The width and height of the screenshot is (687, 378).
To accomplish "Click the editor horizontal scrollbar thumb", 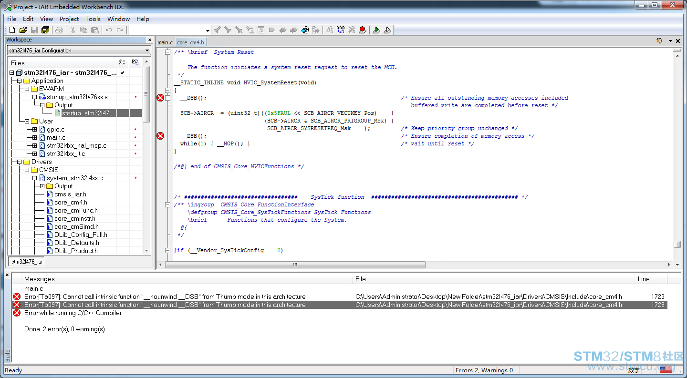I will [x=295, y=265].
